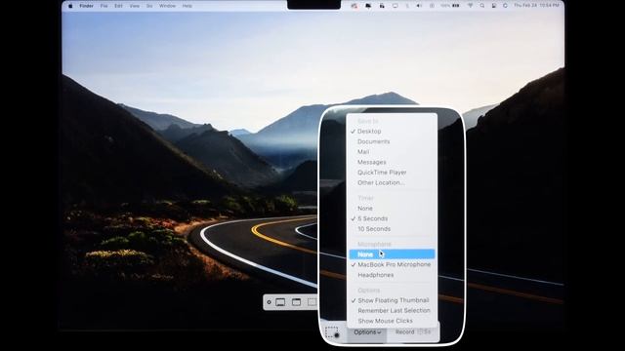Screen dimensions: 625x351
Task: Open Control Center from menu bar
Action: [494, 6]
